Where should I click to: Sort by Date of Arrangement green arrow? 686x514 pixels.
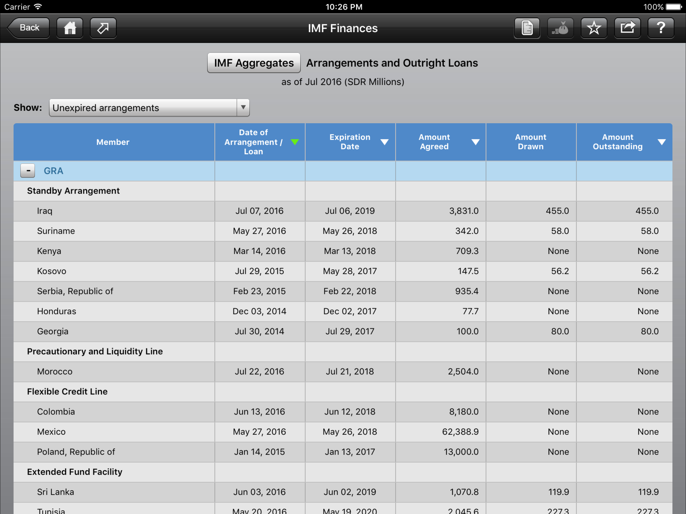point(295,142)
